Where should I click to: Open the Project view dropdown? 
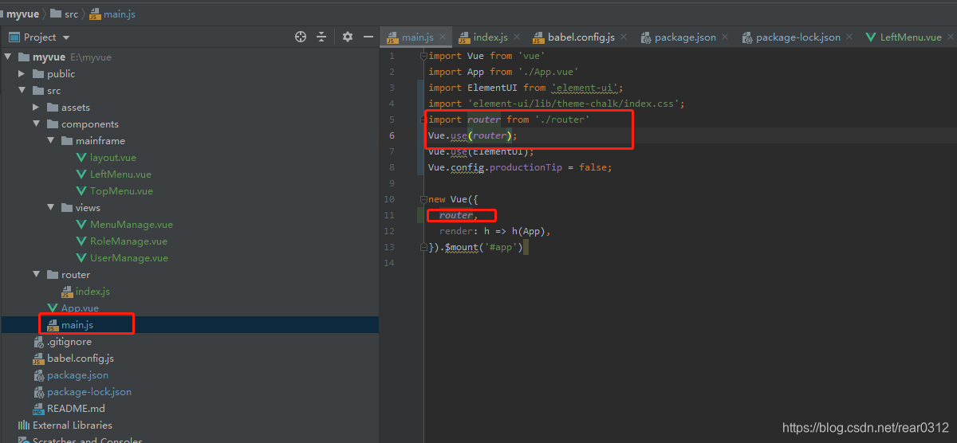coord(66,37)
